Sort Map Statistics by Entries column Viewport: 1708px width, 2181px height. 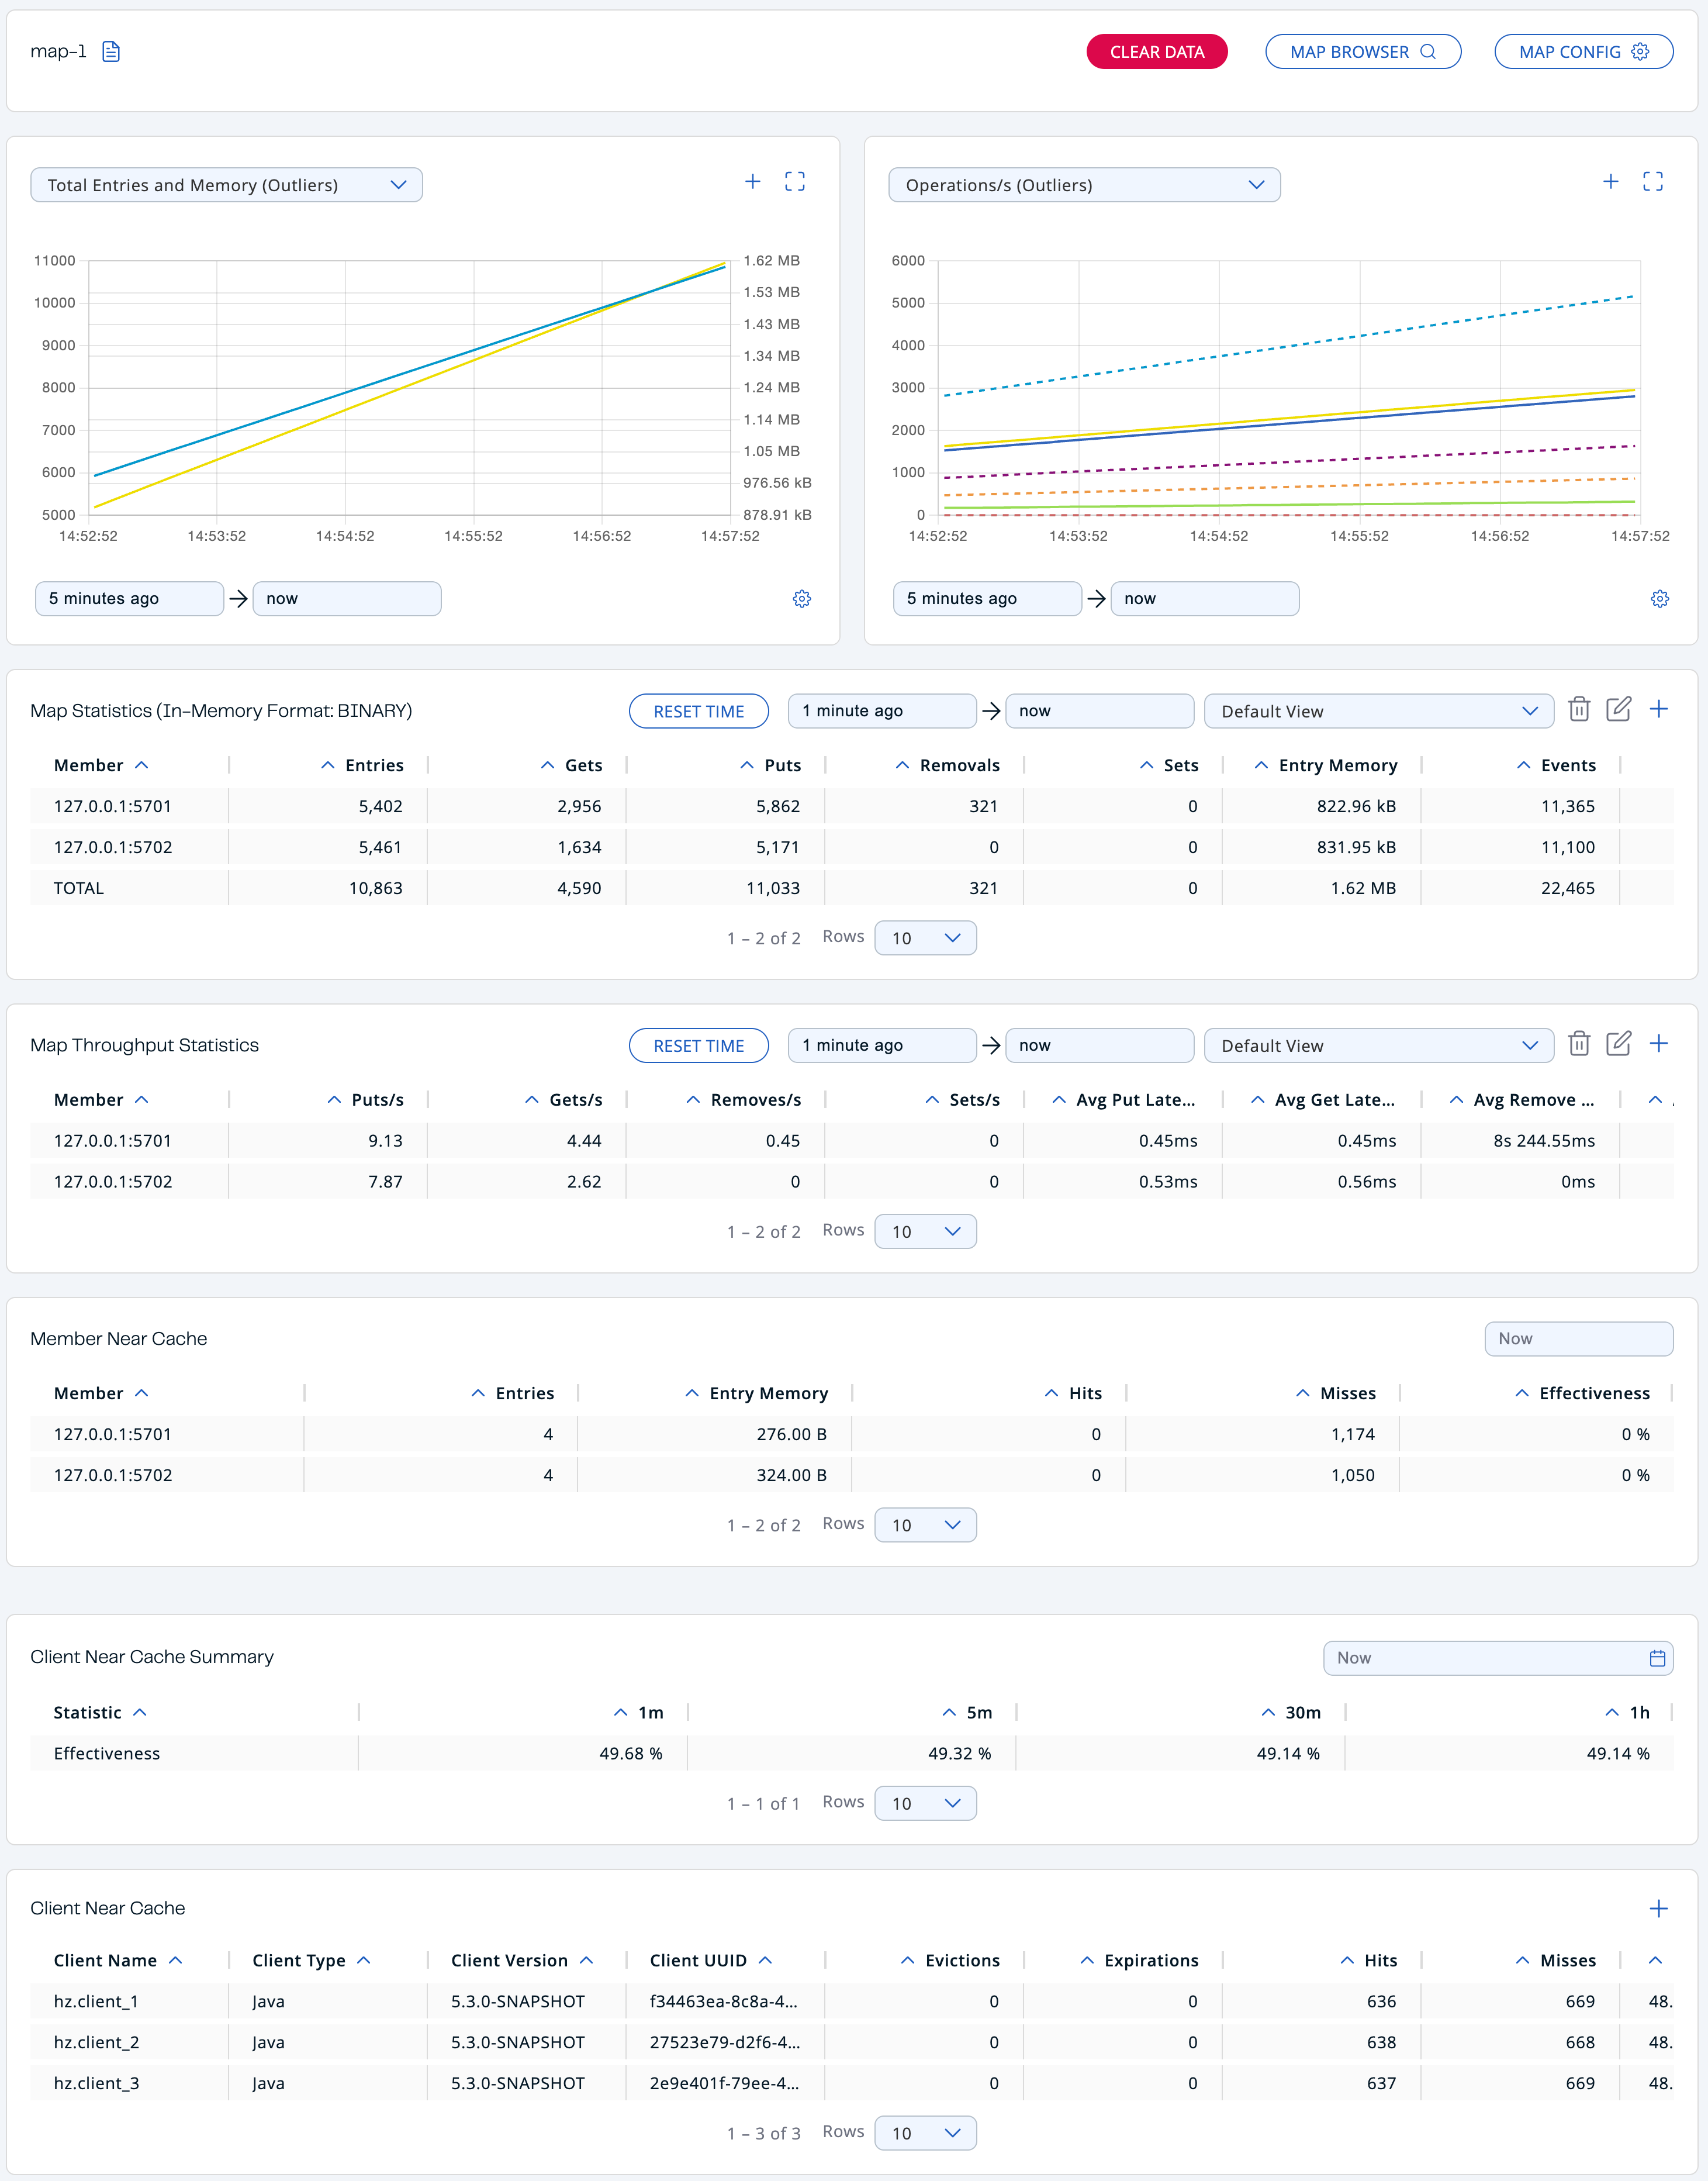(362, 765)
